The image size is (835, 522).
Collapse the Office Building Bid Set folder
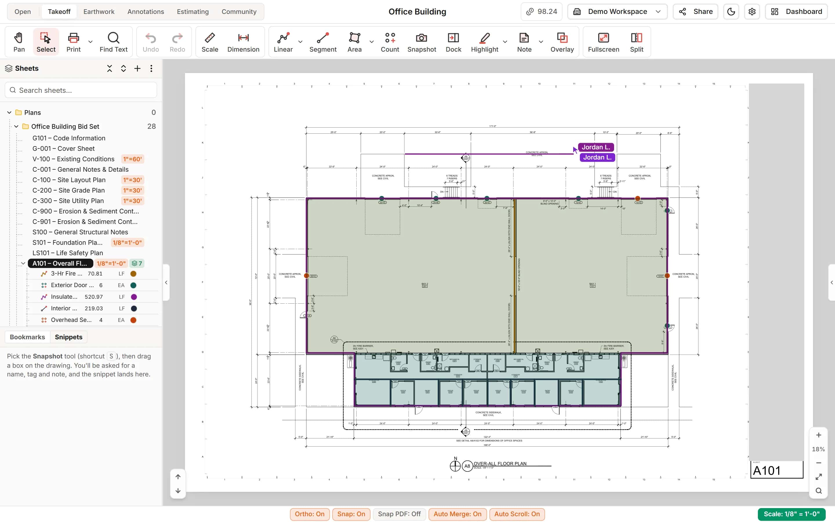point(16,126)
